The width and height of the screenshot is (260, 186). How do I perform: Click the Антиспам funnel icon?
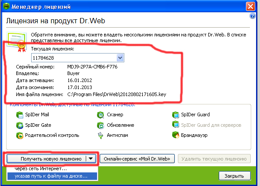[x=101, y=136]
